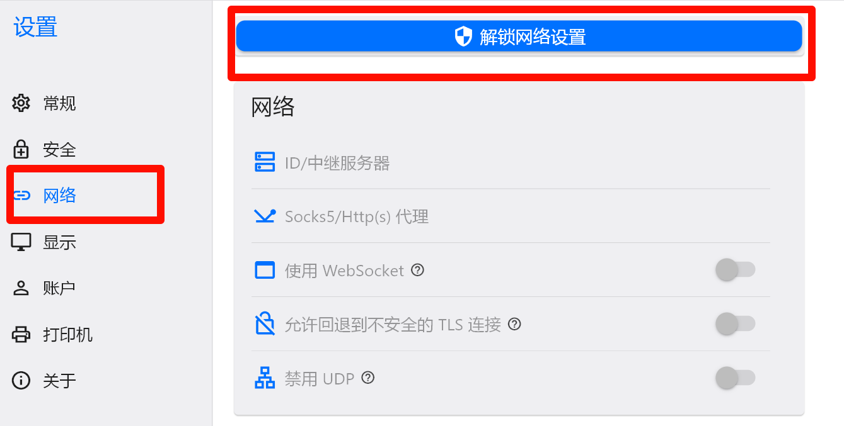Click the 解锁网络设置 button
Screen dimensions: 844x426
coord(519,36)
